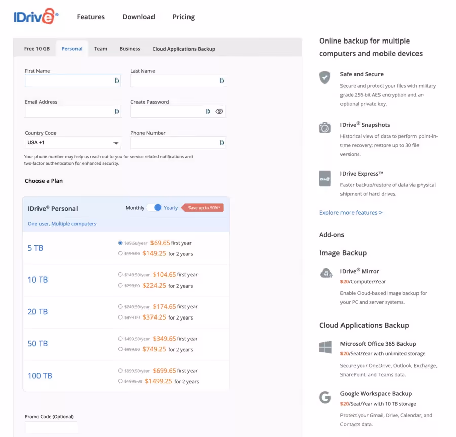Focus the Last Name input field

178,81
